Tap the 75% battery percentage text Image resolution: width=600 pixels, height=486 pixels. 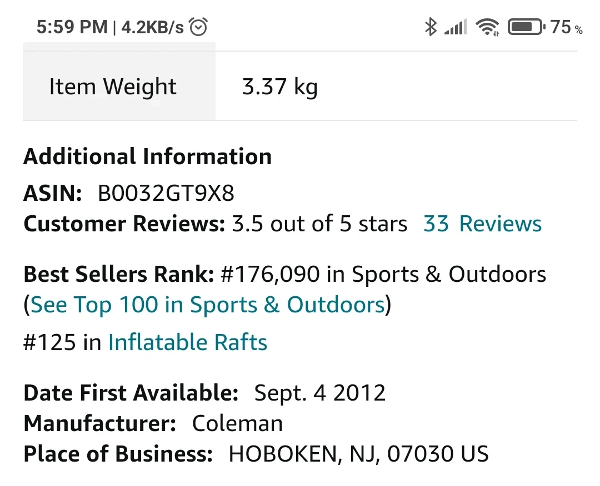[566, 27]
